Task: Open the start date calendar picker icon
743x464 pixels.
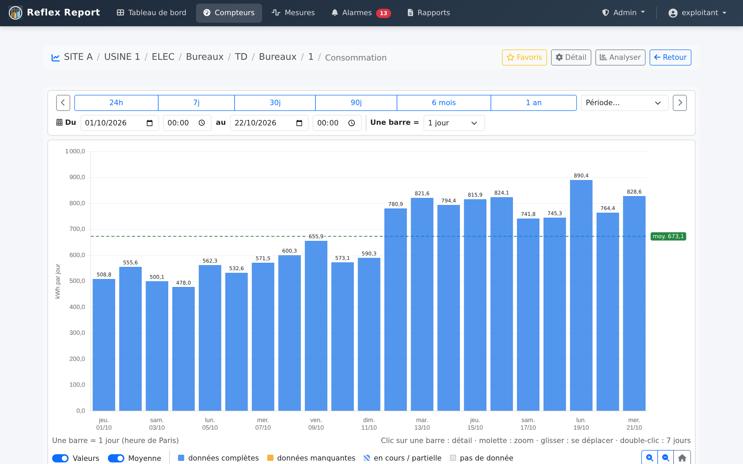Action: 150,123
